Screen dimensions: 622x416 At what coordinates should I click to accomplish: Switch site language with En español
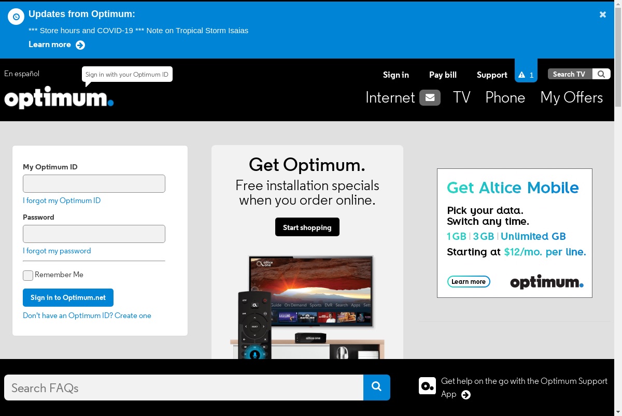[22, 74]
